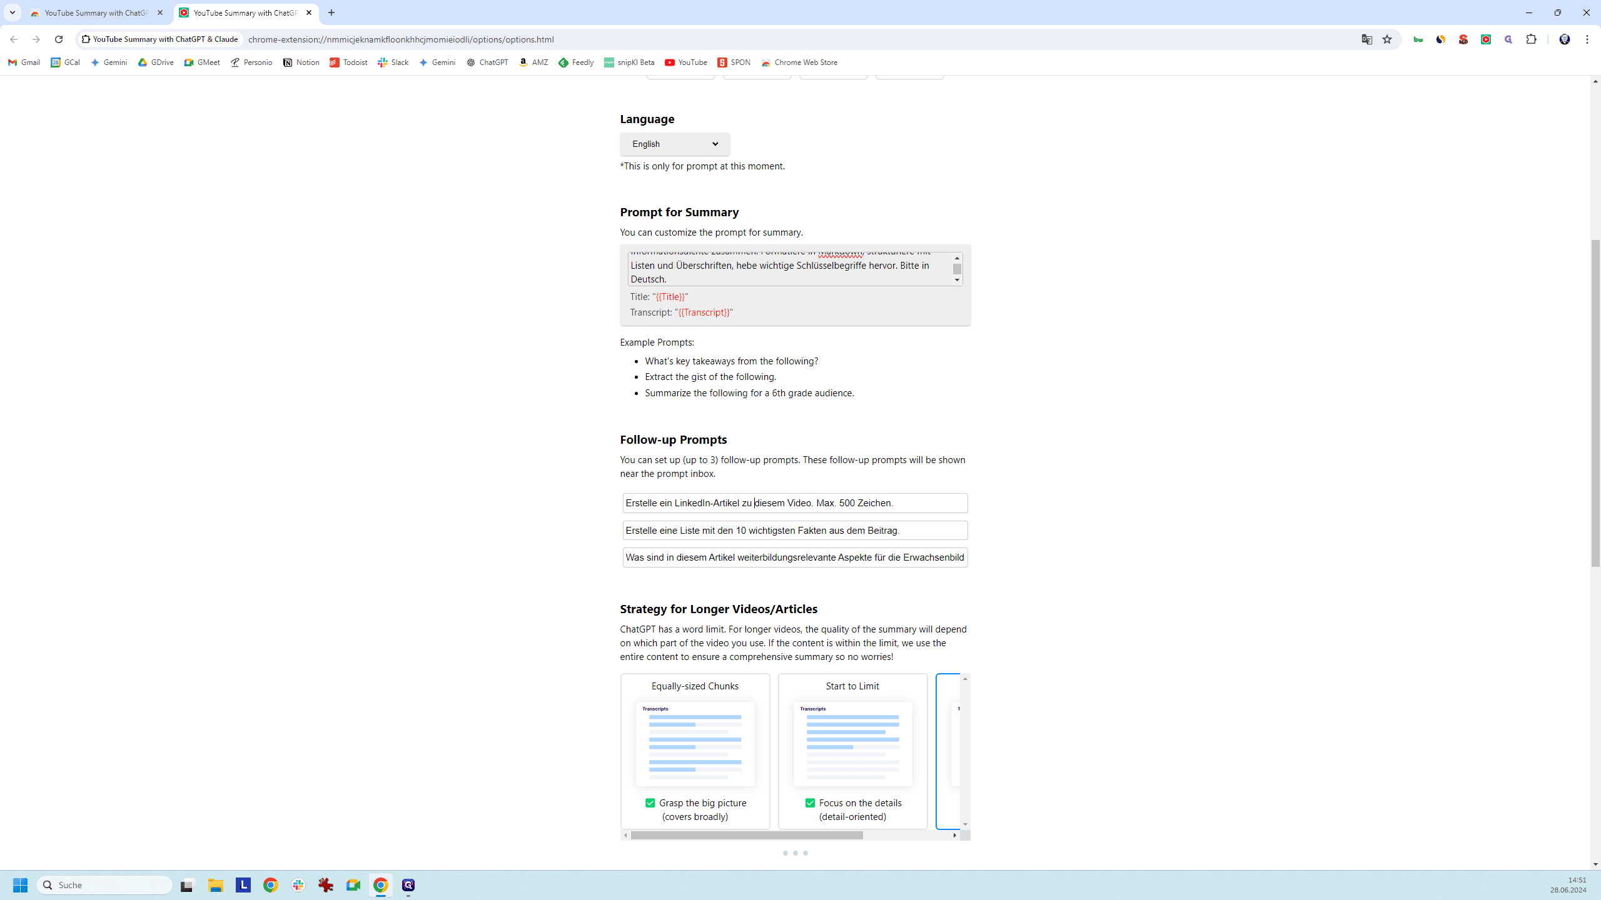Image resolution: width=1601 pixels, height=900 pixels.
Task: Click the taskbar Suche search box
Action: (104, 885)
